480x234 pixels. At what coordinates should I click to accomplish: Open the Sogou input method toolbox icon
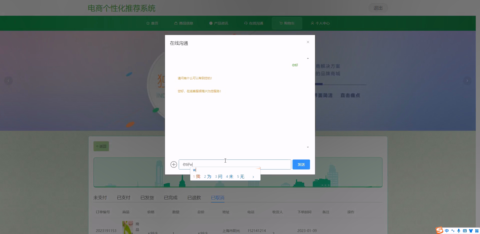[x=476, y=230]
